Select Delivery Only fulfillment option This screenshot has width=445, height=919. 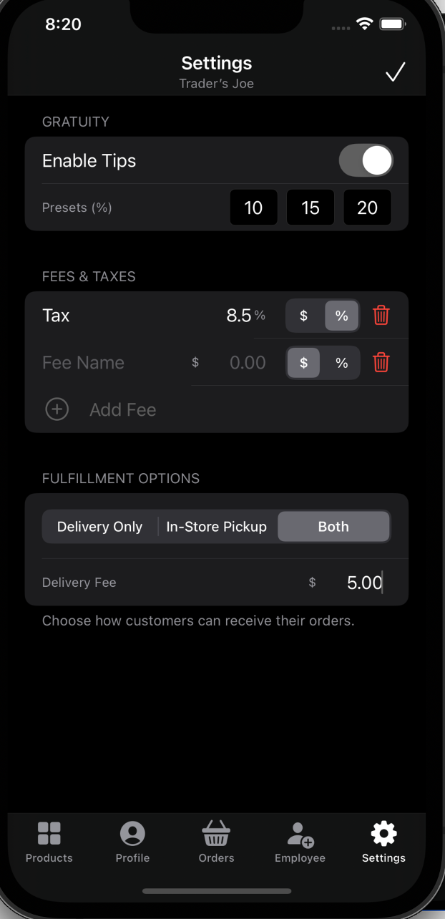[99, 526]
